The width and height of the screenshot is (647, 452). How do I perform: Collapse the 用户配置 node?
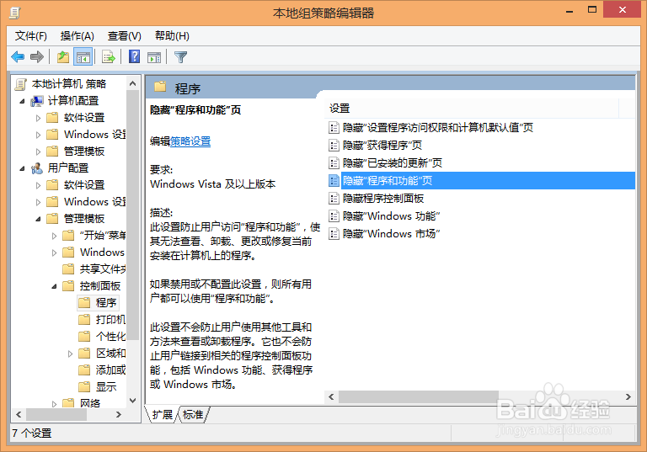click(x=22, y=168)
